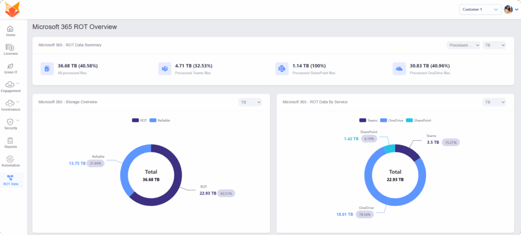Image resolution: width=521 pixels, height=235 pixels.
Task: Open the Reports clipboard icon
Action: (x=10, y=141)
